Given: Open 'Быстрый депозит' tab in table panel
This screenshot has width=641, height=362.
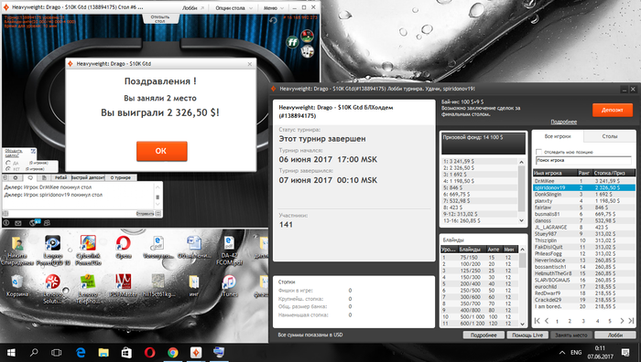Looking at the screenshot, I should tap(88, 178).
